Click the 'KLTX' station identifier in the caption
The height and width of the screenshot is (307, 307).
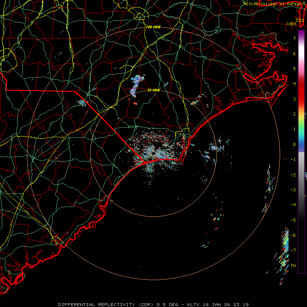pos(193,305)
